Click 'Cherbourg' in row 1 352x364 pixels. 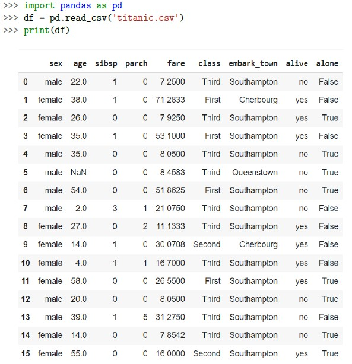tap(258, 100)
